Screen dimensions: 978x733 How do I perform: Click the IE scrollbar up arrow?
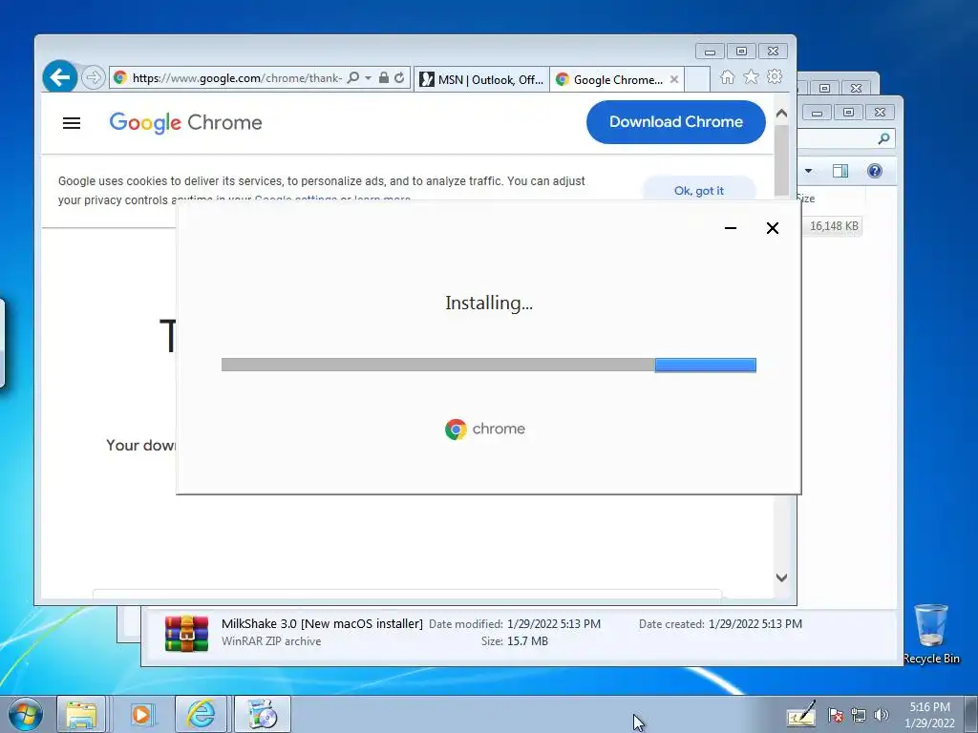tap(781, 114)
